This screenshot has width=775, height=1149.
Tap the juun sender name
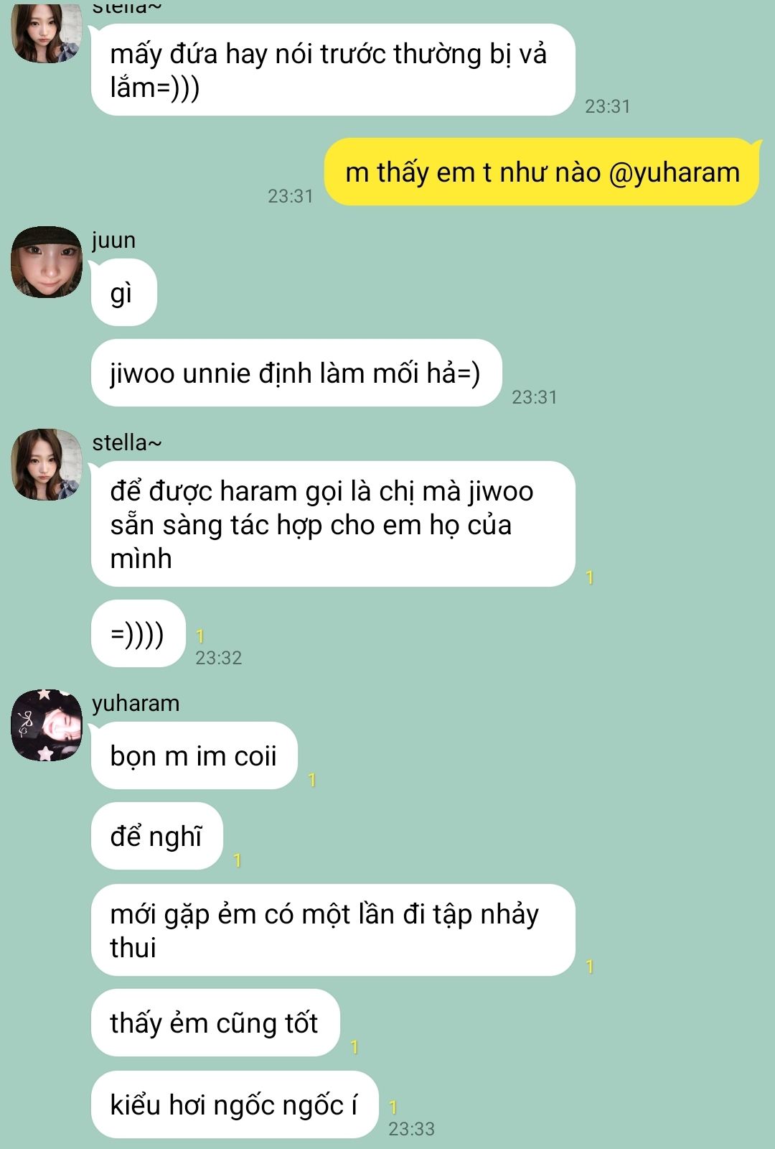pyautogui.click(x=113, y=240)
